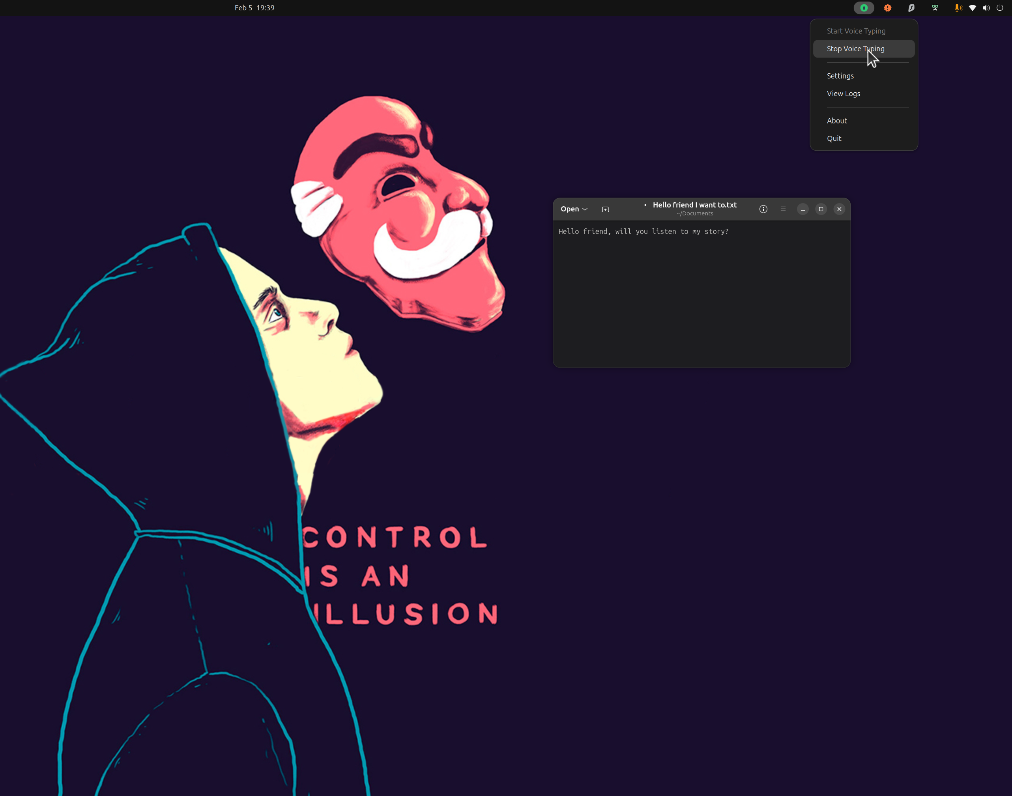Open About from the voice typing menu

point(864,120)
